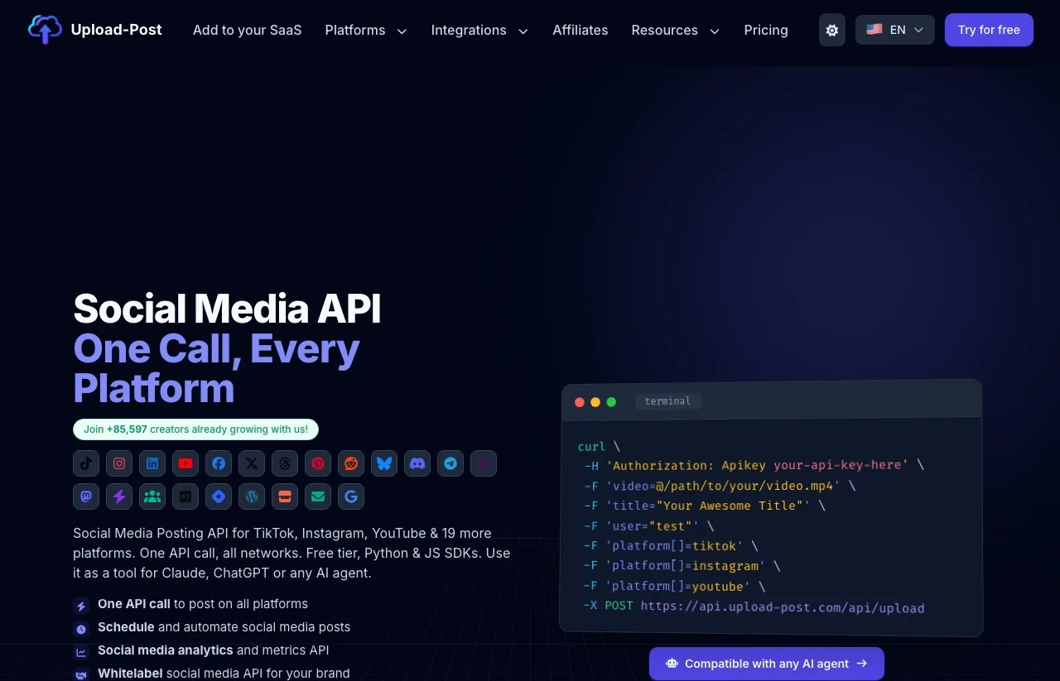This screenshot has width=1060, height=681.
Task: Click the Pinterest platform icon
Action: click(318, 463)
